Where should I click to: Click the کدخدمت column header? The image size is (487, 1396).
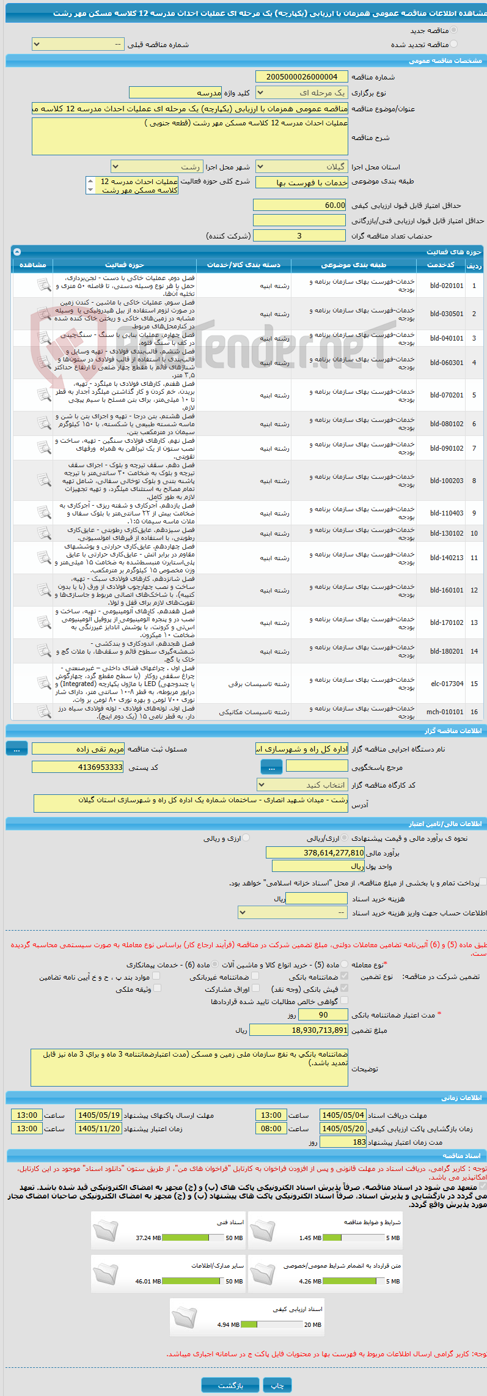441,265
